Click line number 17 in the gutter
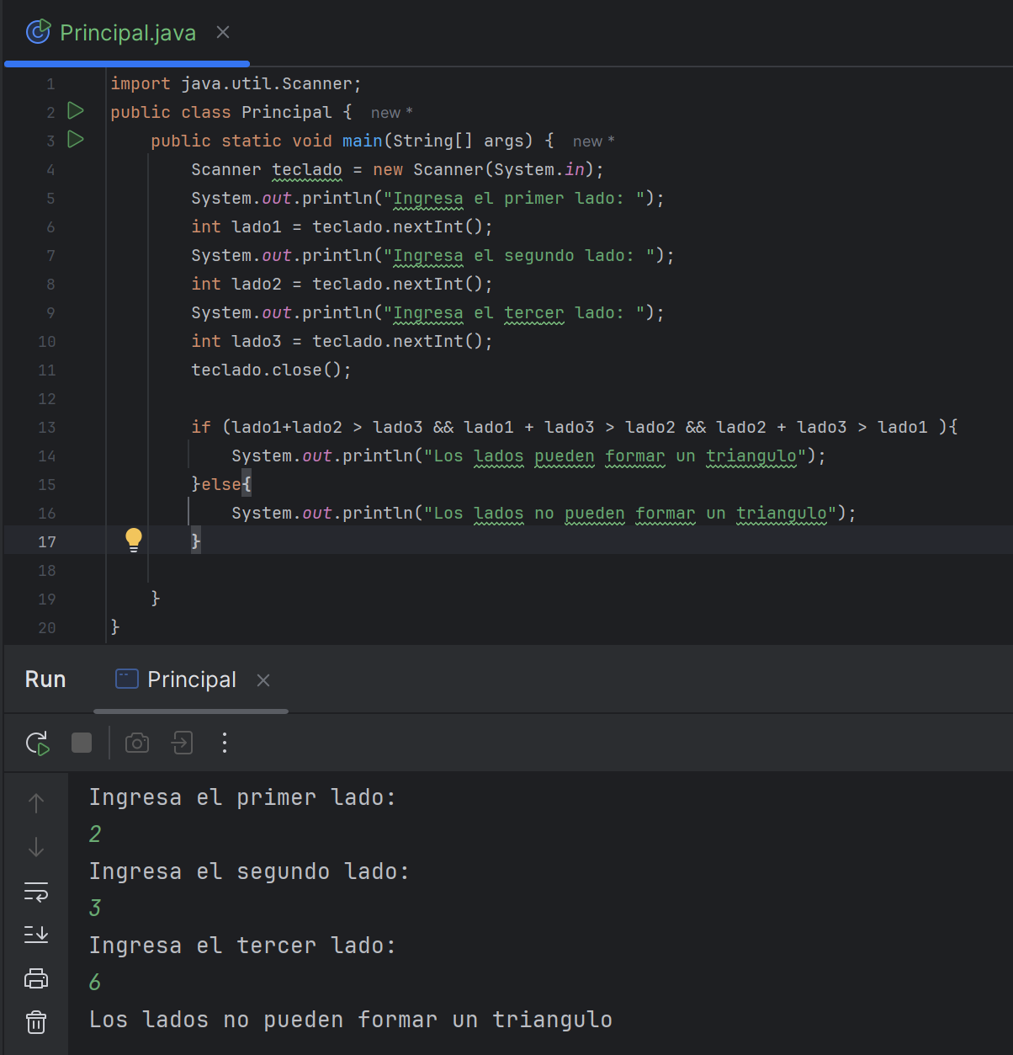The image size is (1013, 1055). pyautogui.click(x=47, y=542)
